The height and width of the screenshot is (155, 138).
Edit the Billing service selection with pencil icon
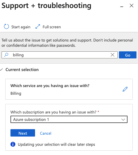(x=125, y=89)
